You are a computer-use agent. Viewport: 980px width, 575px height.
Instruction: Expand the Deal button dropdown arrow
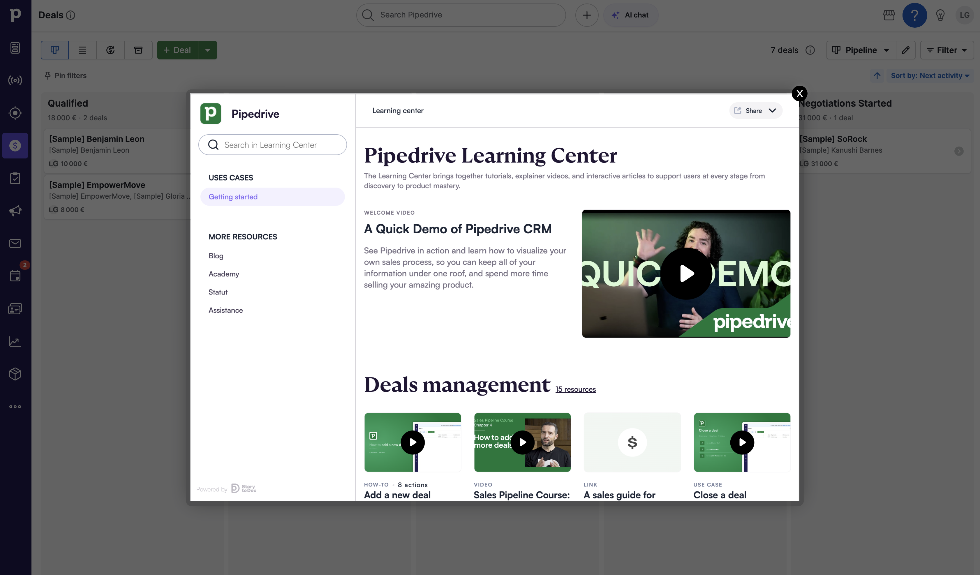pyautogui.click(x=208, y=50)
